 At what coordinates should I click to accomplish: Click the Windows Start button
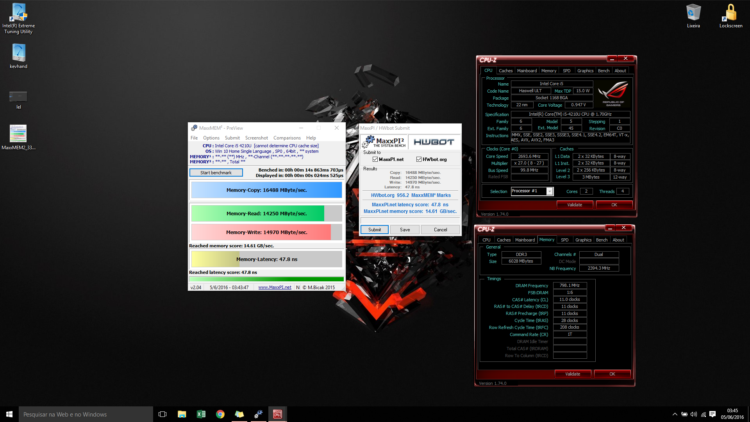coord(9,414)
